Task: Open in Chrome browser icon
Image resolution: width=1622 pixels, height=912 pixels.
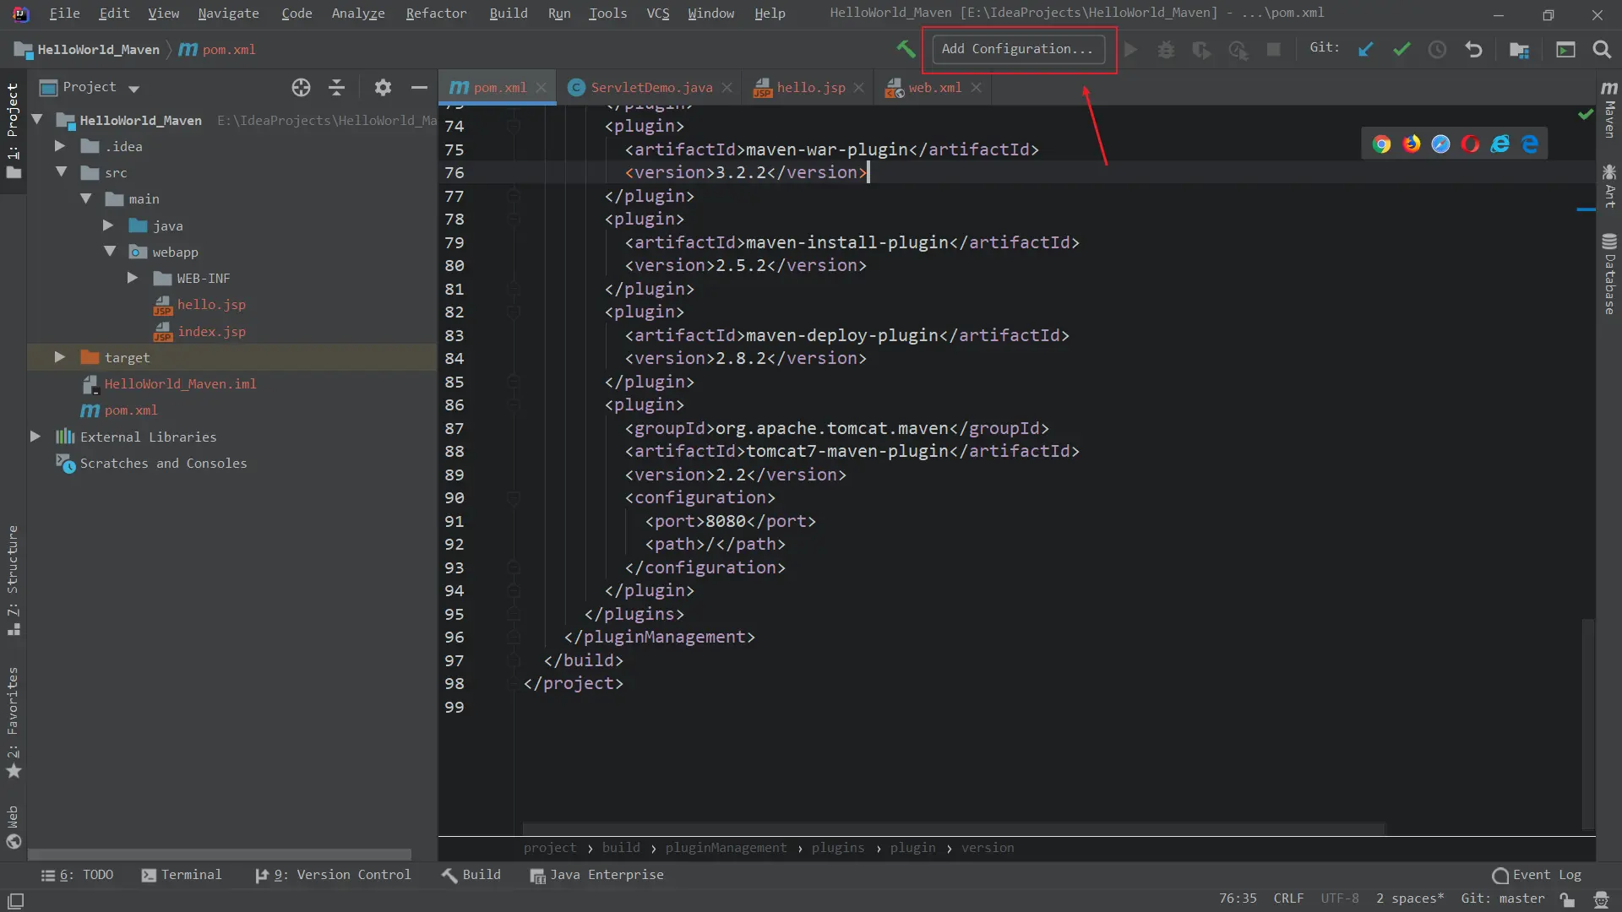Action: tap(1381, 144)
